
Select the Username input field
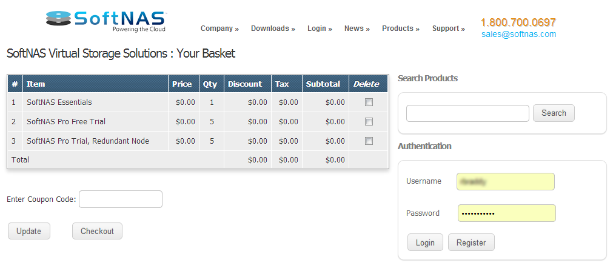(x=506, y=181)
